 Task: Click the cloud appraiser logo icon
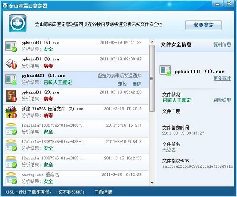(x=18, y=23)
